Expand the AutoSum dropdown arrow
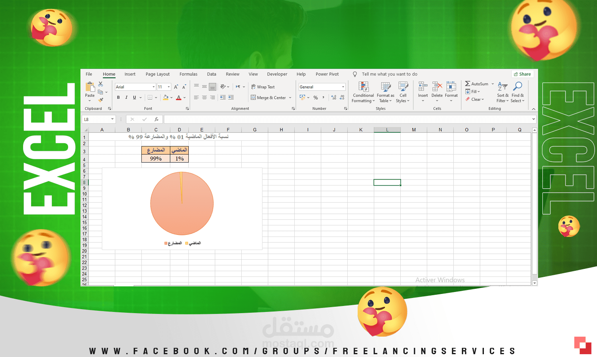This screenshot has width=597, height=357. [x=493, y=84]
